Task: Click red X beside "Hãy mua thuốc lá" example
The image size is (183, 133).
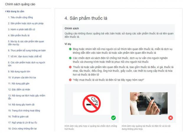Action: point(70,80)
